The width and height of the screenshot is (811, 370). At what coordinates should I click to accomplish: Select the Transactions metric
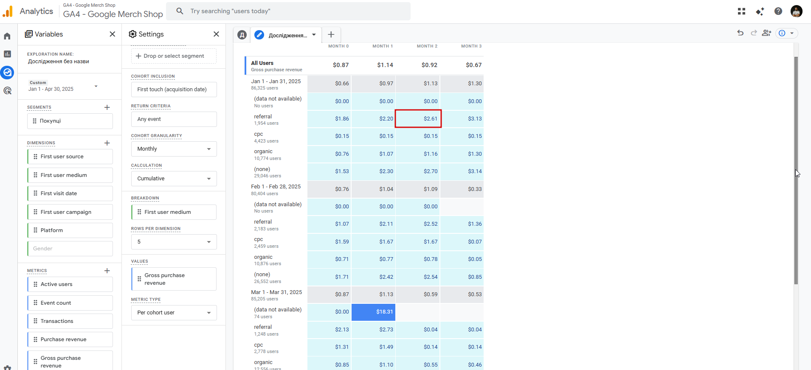(x=70, y=321)
